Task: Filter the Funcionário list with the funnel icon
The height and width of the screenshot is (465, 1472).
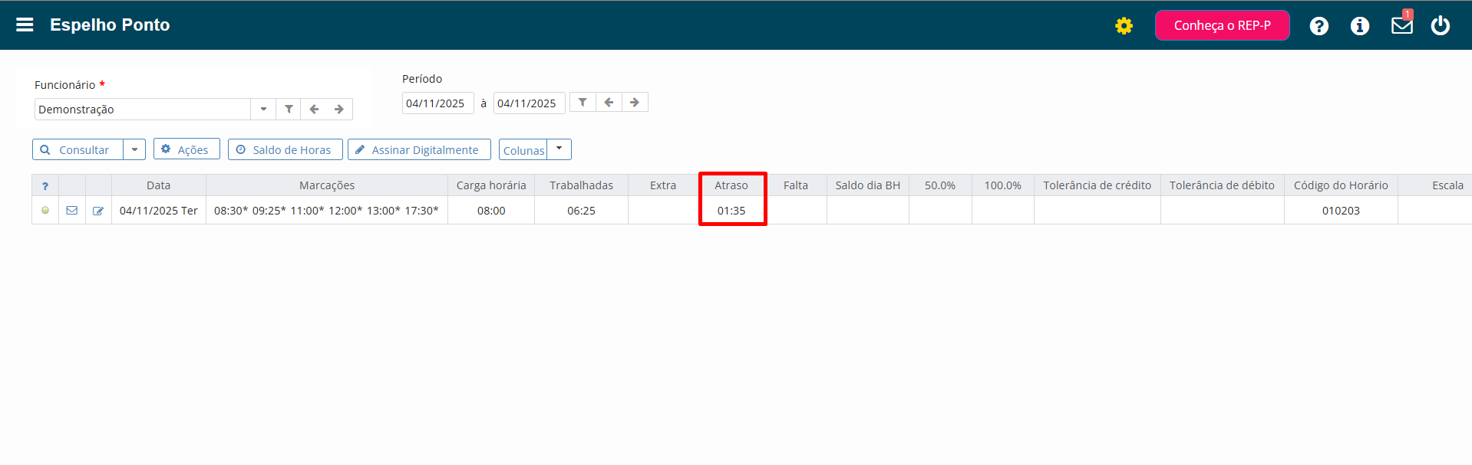Action: [289, 109]
